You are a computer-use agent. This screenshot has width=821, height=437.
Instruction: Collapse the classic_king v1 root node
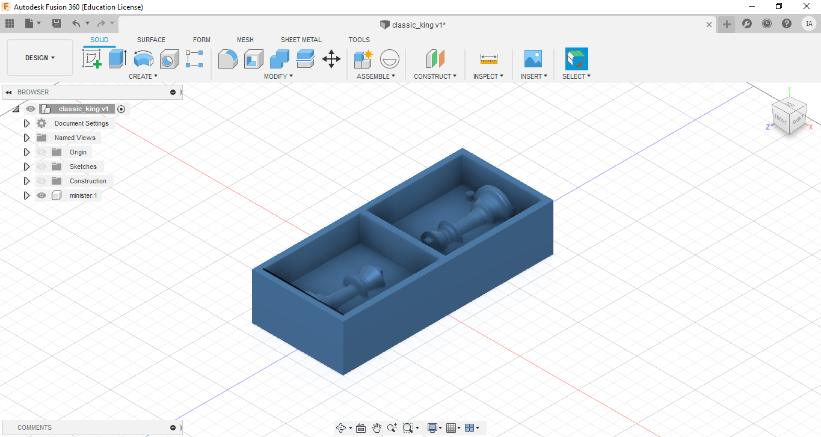point(16,109)
